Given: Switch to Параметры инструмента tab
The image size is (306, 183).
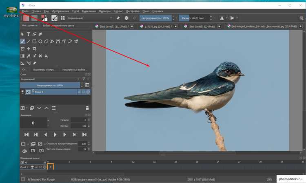Looking at the screenshot, I should point(44,70).
